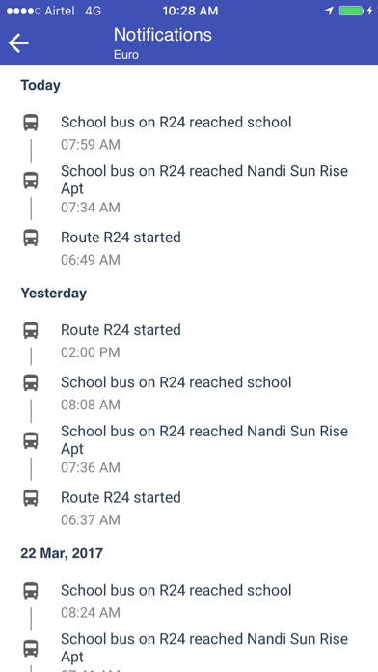Tap bus icon beside today's 07:59 AM notification
This screenshot has height=672, width=378.
pyautogui.click(x=31, y=123)
